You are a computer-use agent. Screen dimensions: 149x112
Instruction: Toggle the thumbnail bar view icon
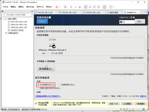pyautogui.click(x=90, y=7)
